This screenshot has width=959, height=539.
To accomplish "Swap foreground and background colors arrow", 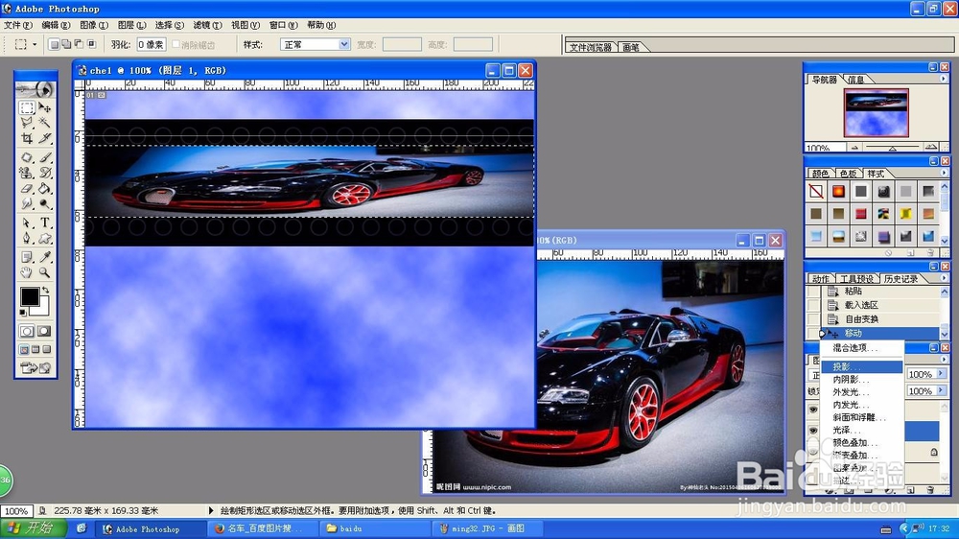I will pos(45,290).
